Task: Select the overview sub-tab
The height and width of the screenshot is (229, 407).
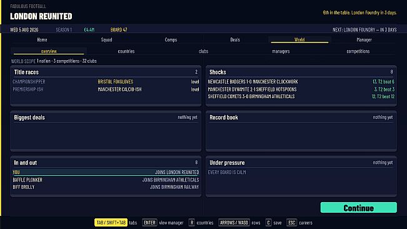Action: (x=49, y=51)
